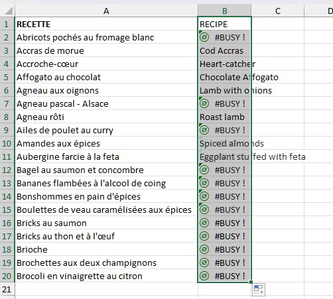Select cell 'Agneau rôti'
This screenshot has height=299, width=333.
[106, 117]
